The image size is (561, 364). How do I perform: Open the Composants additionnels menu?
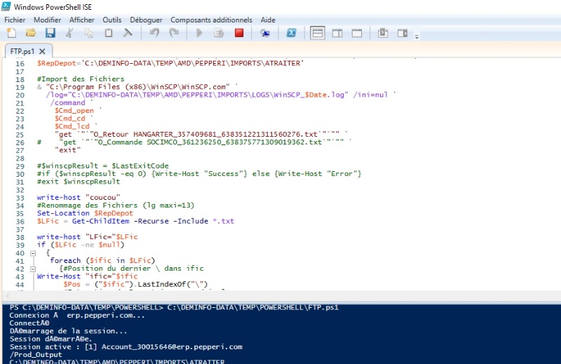tap(211, 20)
